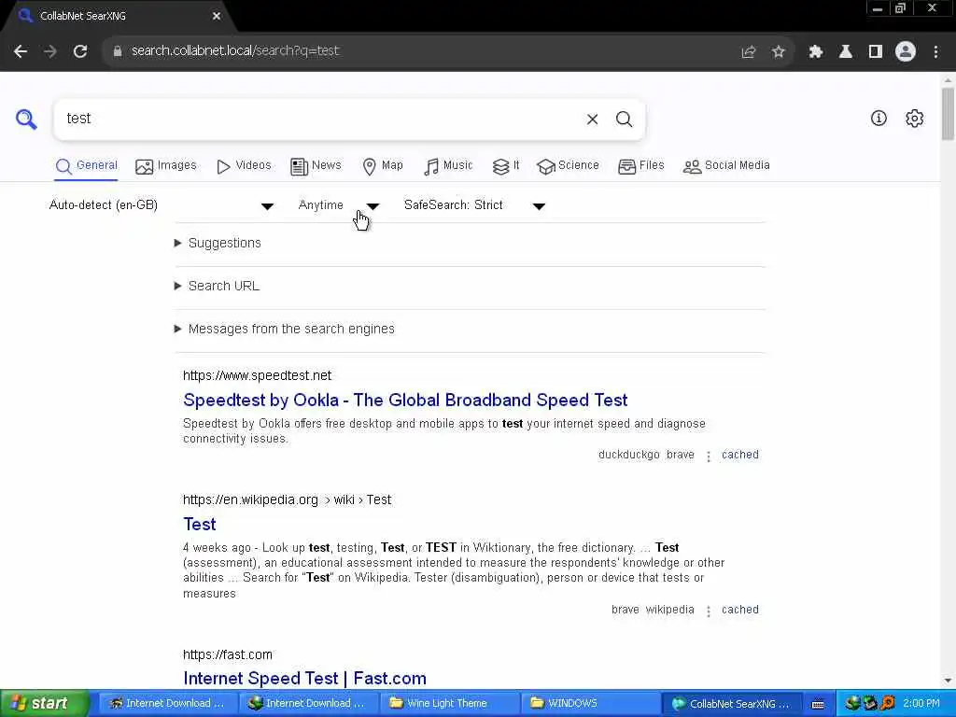Expand Messages from the search engines
This screenshot has width=956, height=717.
point(285,330)
